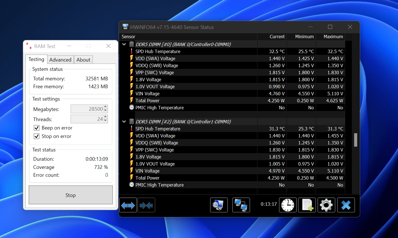Maximize the HWiNFO64 Sensor Status window
398x238 pixels.
coord(330,27)
